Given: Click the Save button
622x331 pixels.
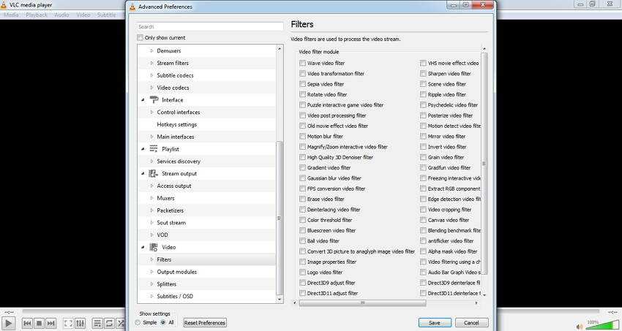Looking at the screenshot, I should coord(435,322).
